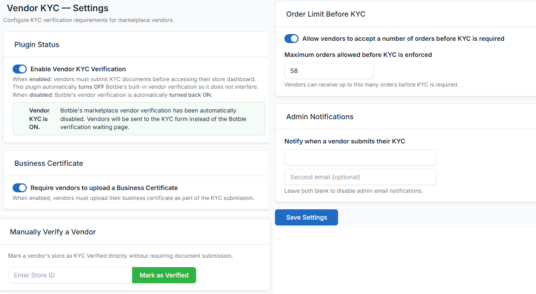Click the "Notify when a vendor submits their KYC" label
This screenshot has height=294, width=536.
click(x=344, y=141)
